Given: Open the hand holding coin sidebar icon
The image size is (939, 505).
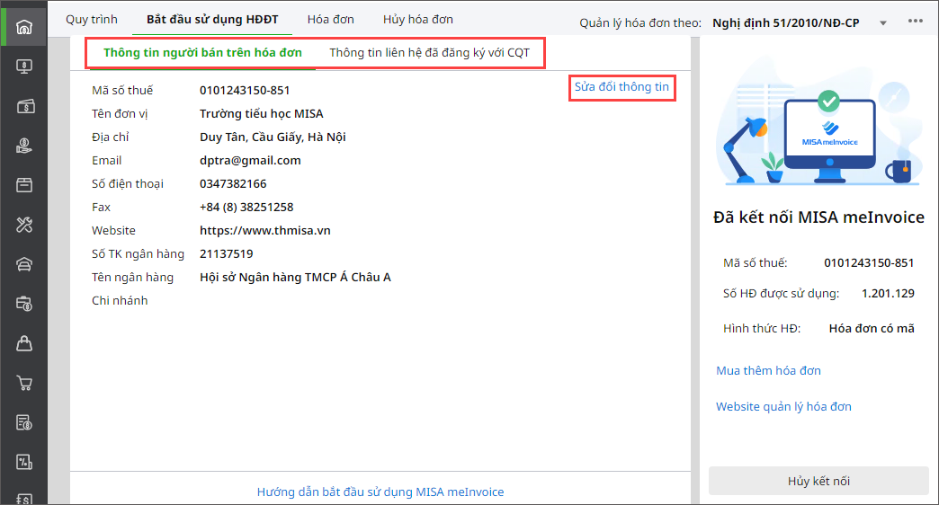Looking at the screenshot, I should coord(24,146).
